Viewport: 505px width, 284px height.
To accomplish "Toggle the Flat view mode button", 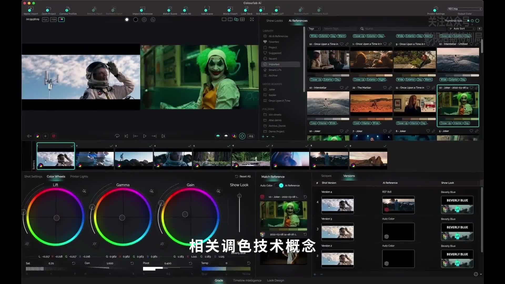I will tap(45, 19).
